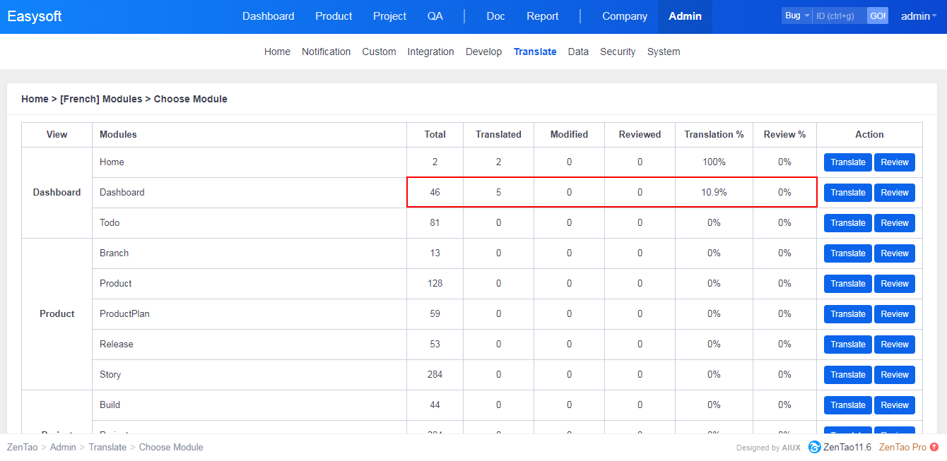Review the ProductPlan module

(x=894, y=314)
